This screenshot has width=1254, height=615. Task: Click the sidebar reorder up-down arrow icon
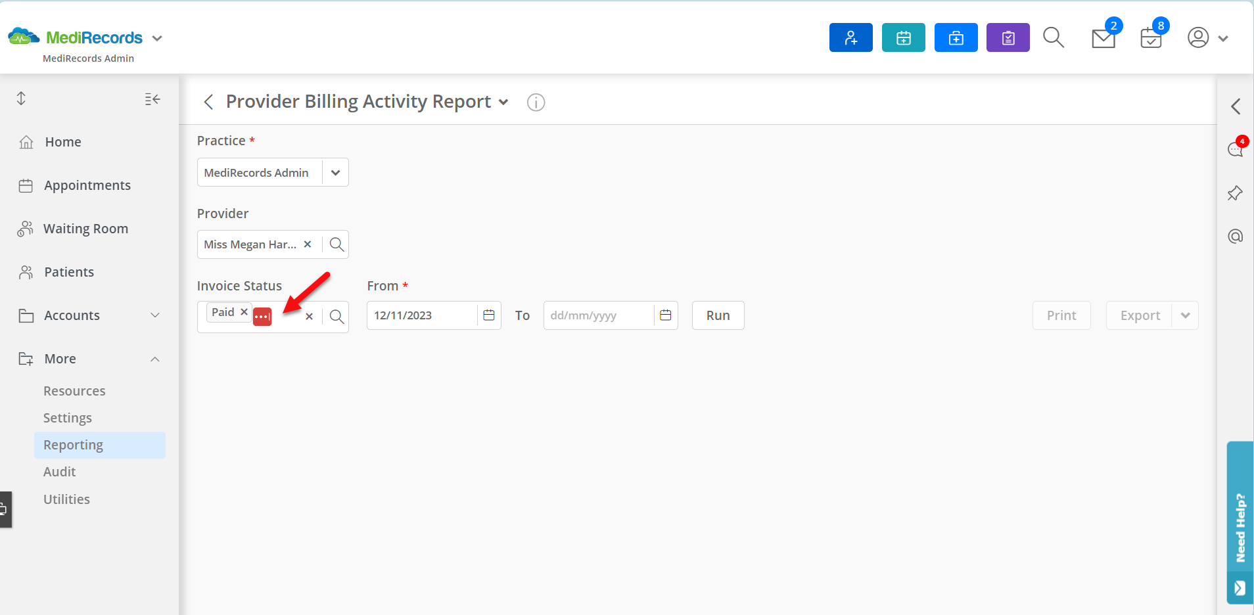(21, 99)
